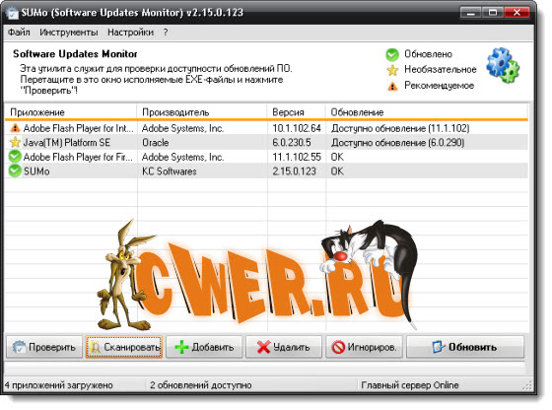Select the Adobe Flash Player for Fir... row
552x410 pixels.
coord(266,157)
